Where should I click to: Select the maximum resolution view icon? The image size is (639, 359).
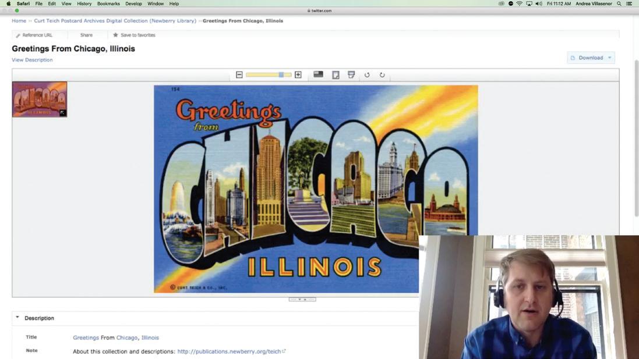coord(318,74)
